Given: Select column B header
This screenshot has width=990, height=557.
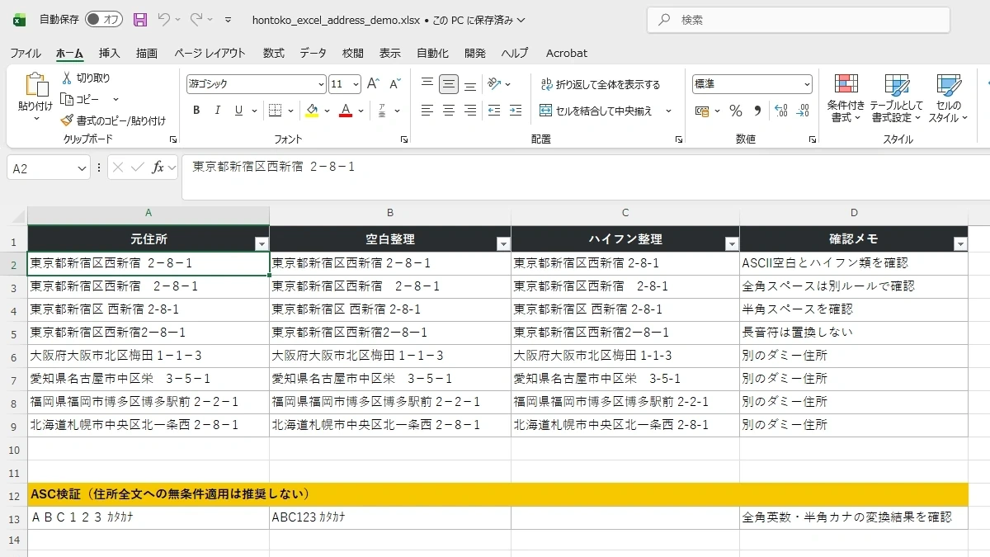Looking at the screenshot, I should click(390, 213).
